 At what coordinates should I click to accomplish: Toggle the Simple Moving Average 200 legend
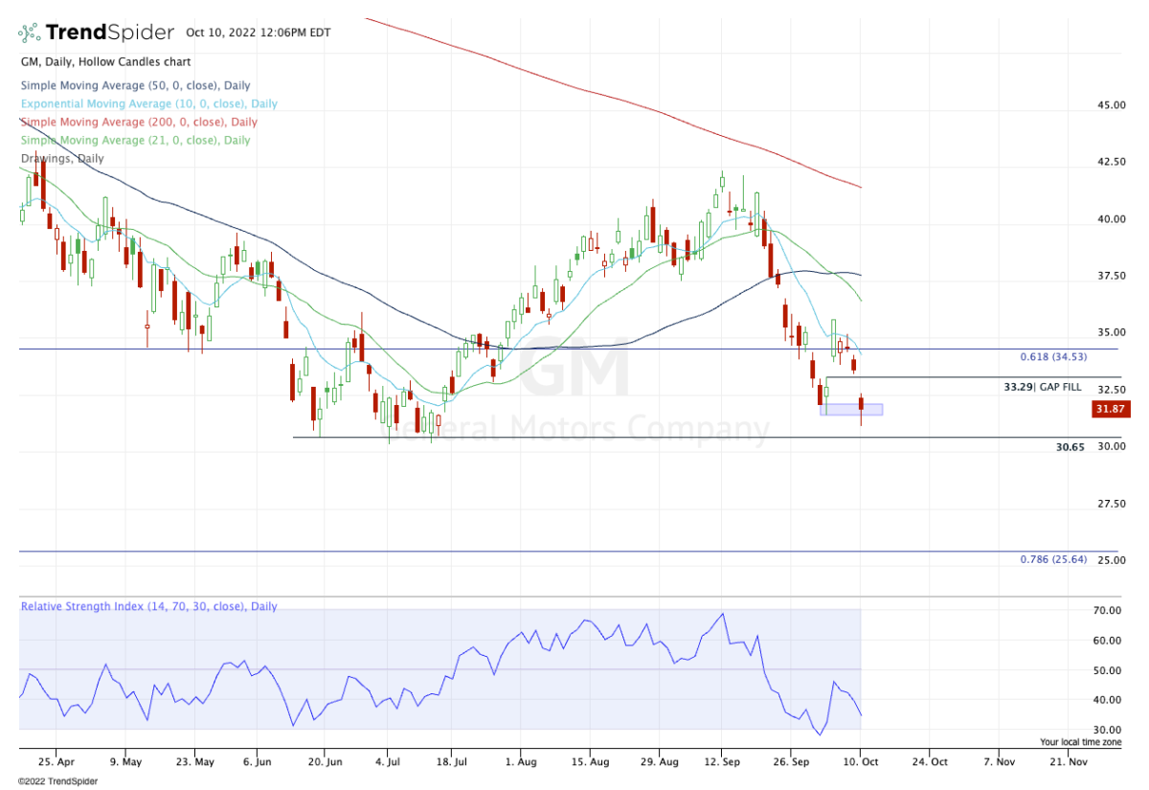[x=139, y=122]
